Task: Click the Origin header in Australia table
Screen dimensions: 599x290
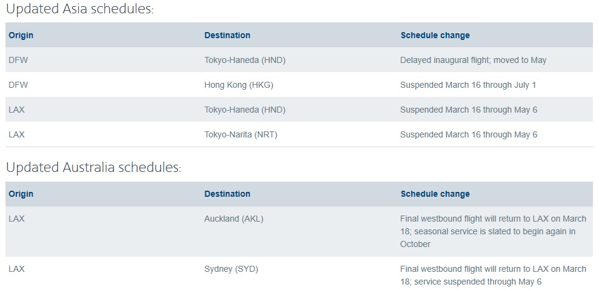Action: pyautogui.click(x=21, y=194)
